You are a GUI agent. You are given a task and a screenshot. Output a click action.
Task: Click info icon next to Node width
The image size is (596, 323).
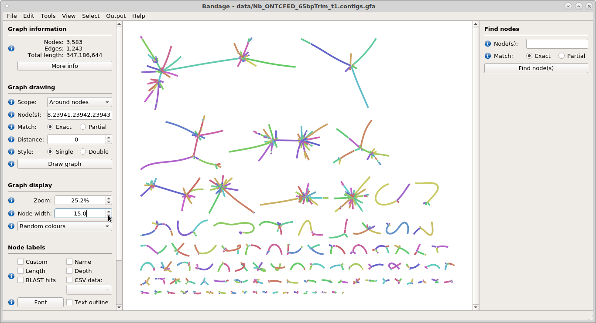(11, 213)
